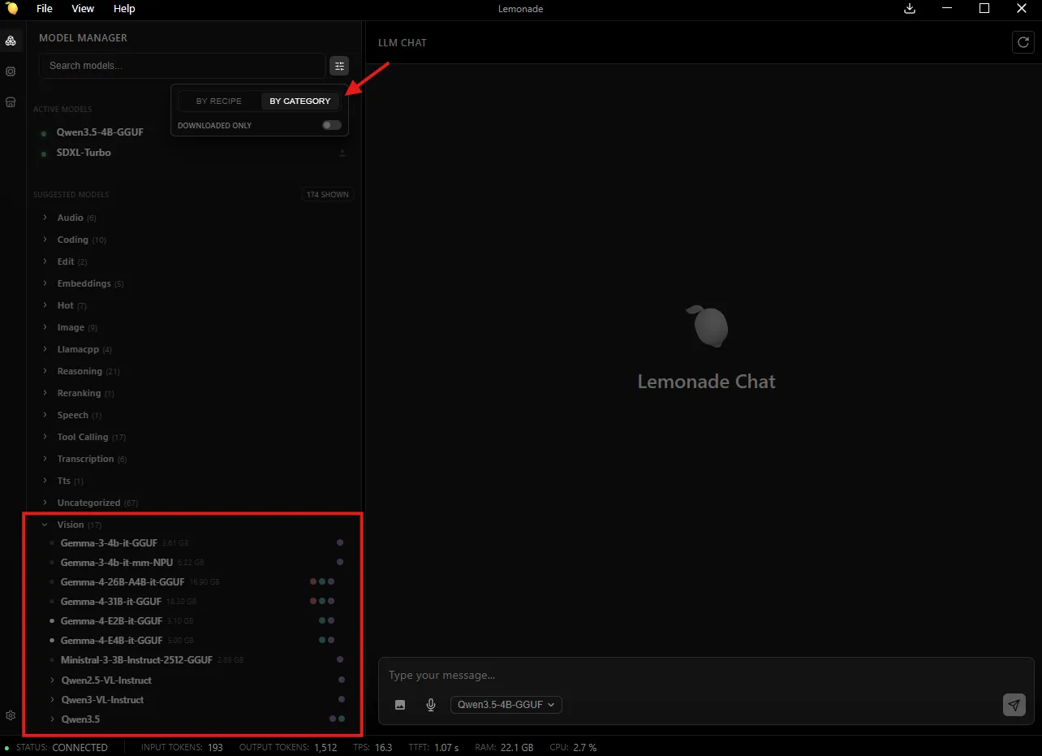The width and height of the screenshot is (1042, 756).
Task: Select Gemma-3-4b-it-GGUF in the Vision list
Action: tap(109, 542)
